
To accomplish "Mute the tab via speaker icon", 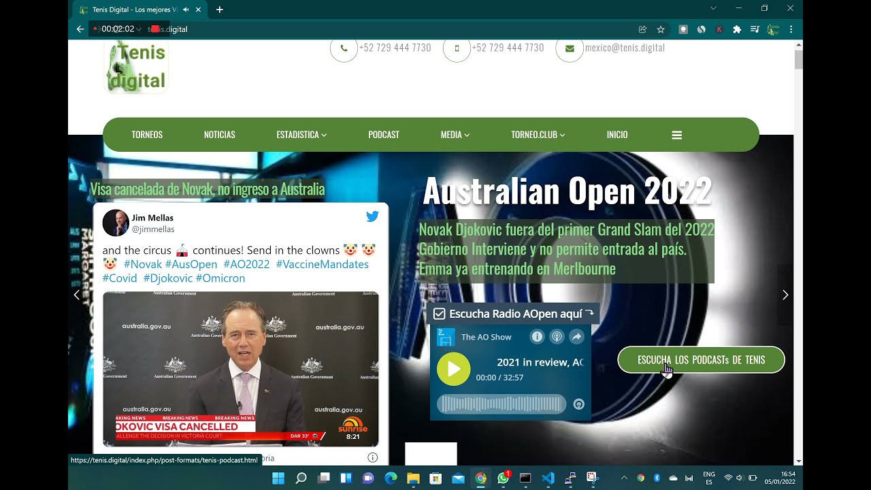I will click(x=186, y=10).
